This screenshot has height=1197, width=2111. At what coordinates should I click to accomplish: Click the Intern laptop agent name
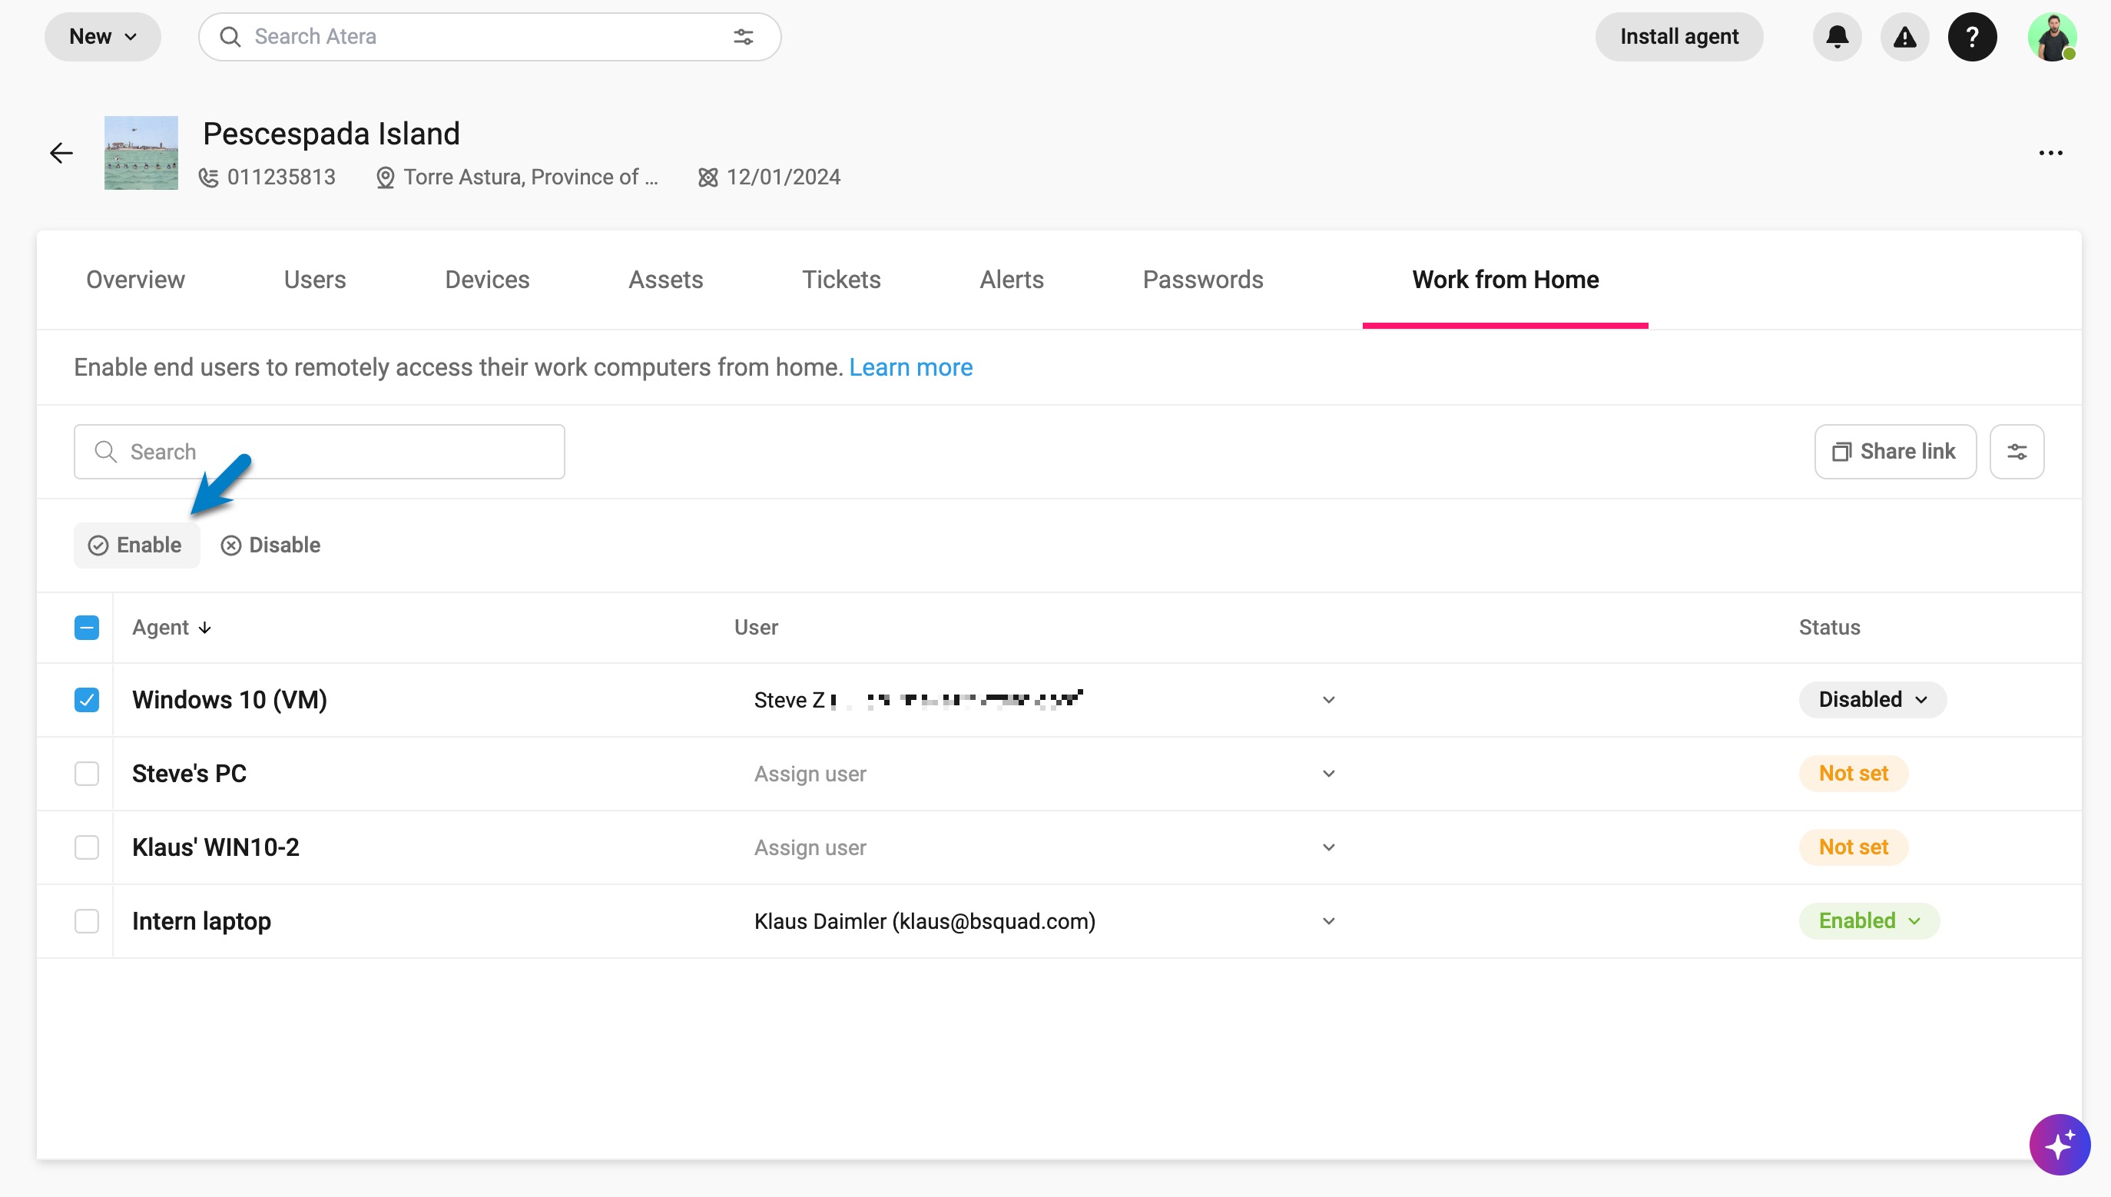201,922
